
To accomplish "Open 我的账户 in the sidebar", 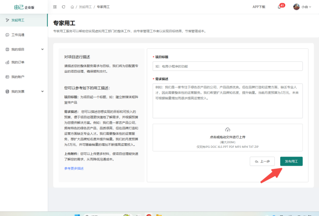I will tap(24, 77).
